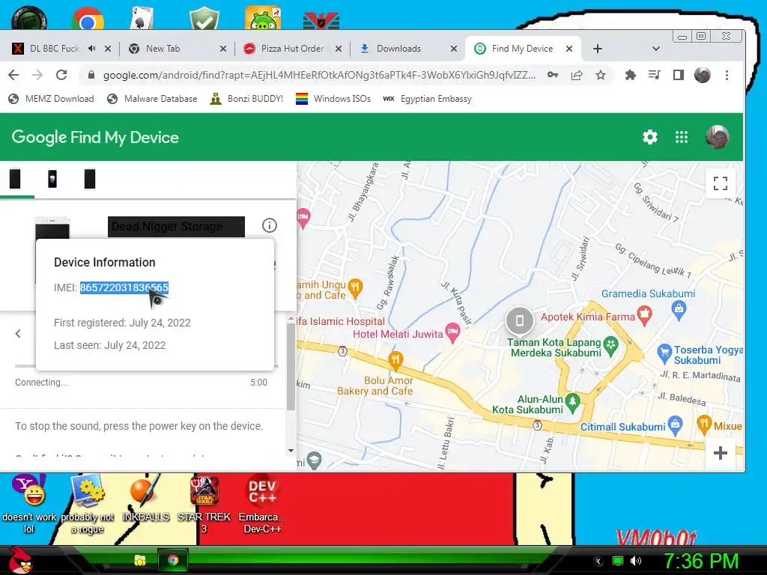Open saved passwords key icon

[x=553, y=75]
